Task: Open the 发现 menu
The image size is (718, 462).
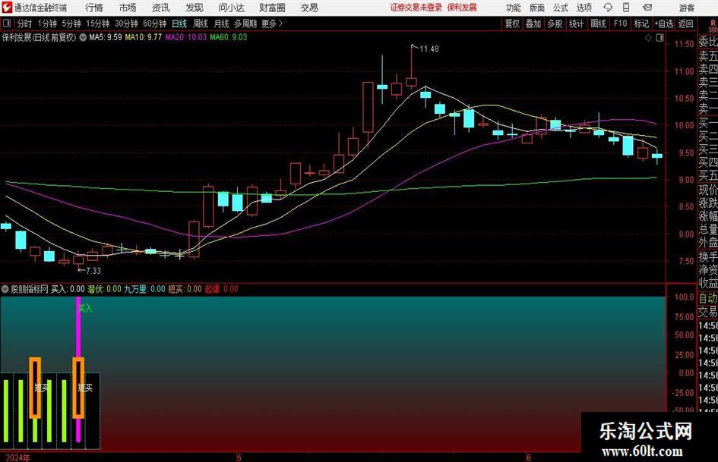Action: (195, 8)
